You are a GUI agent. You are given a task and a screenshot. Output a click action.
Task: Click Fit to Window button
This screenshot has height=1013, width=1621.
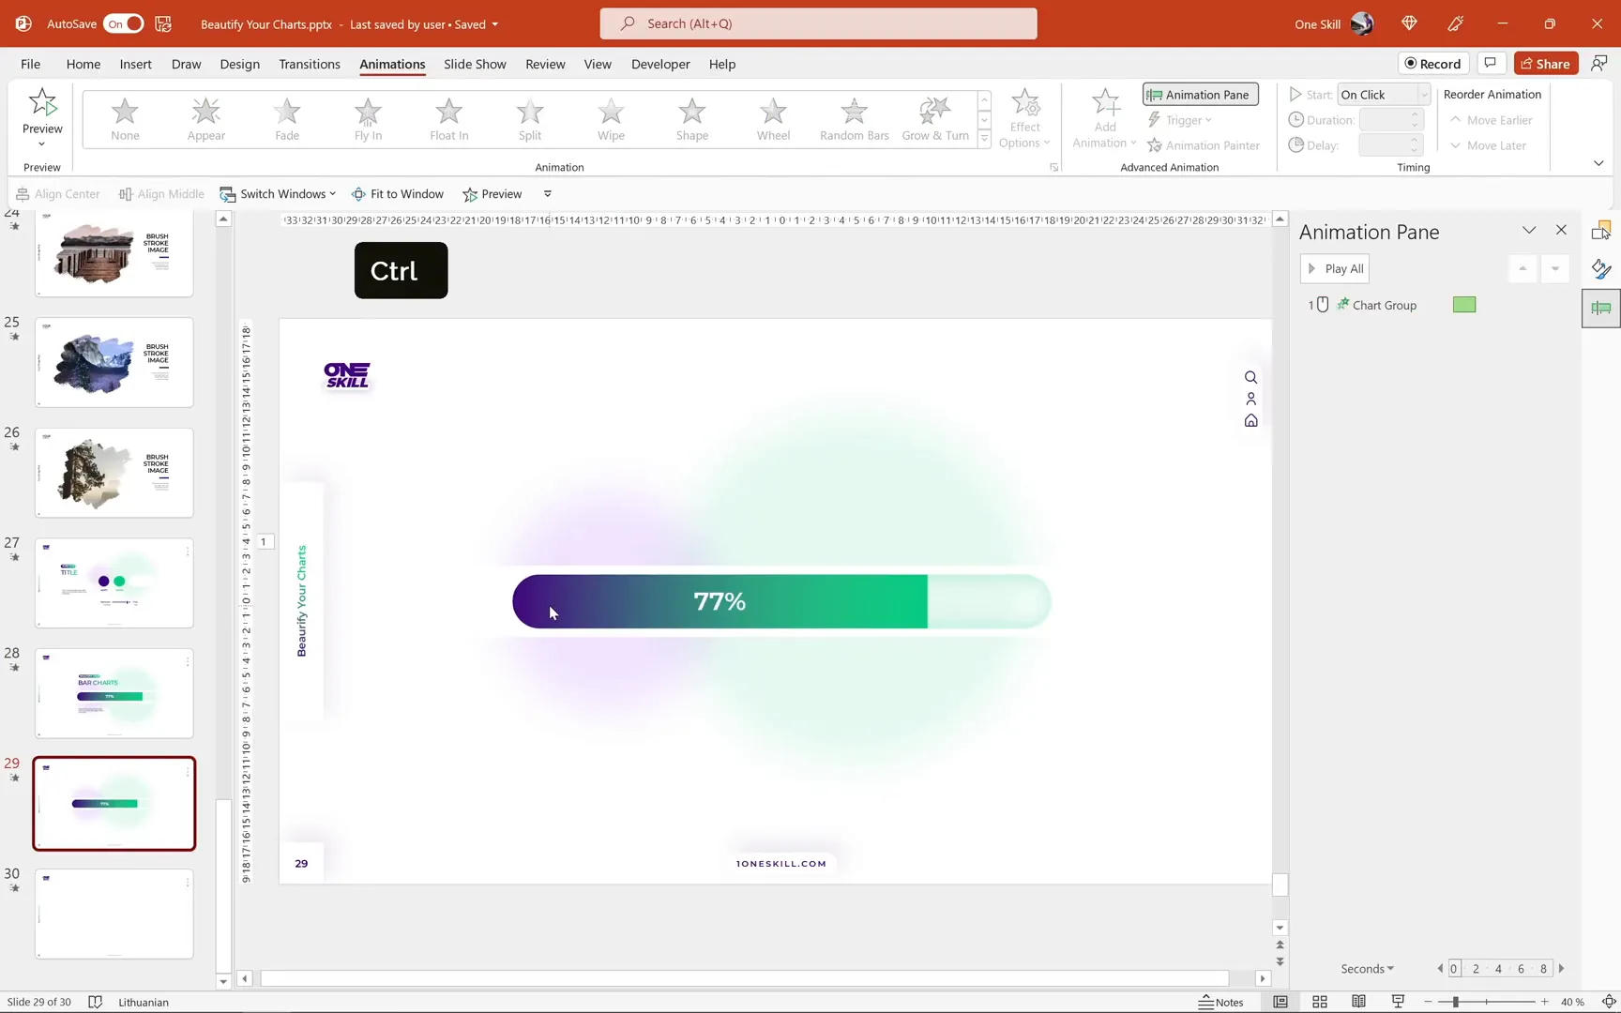tap(398, 194)
